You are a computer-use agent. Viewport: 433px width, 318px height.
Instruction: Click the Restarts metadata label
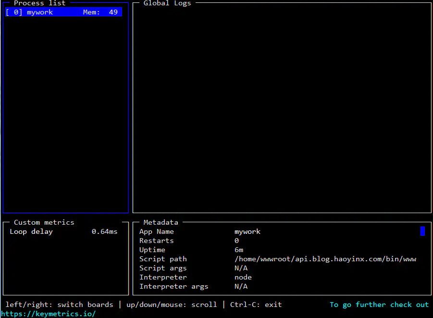[x=157, y=241]
